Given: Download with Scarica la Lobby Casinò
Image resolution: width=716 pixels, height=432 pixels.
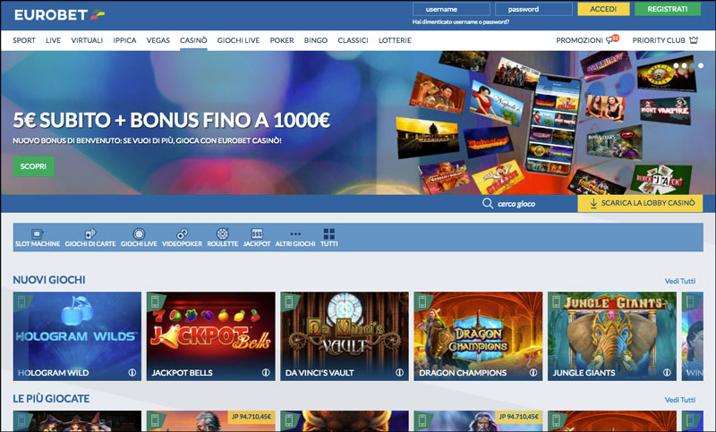Looking at the screenshot, I should tap(640, 203).
